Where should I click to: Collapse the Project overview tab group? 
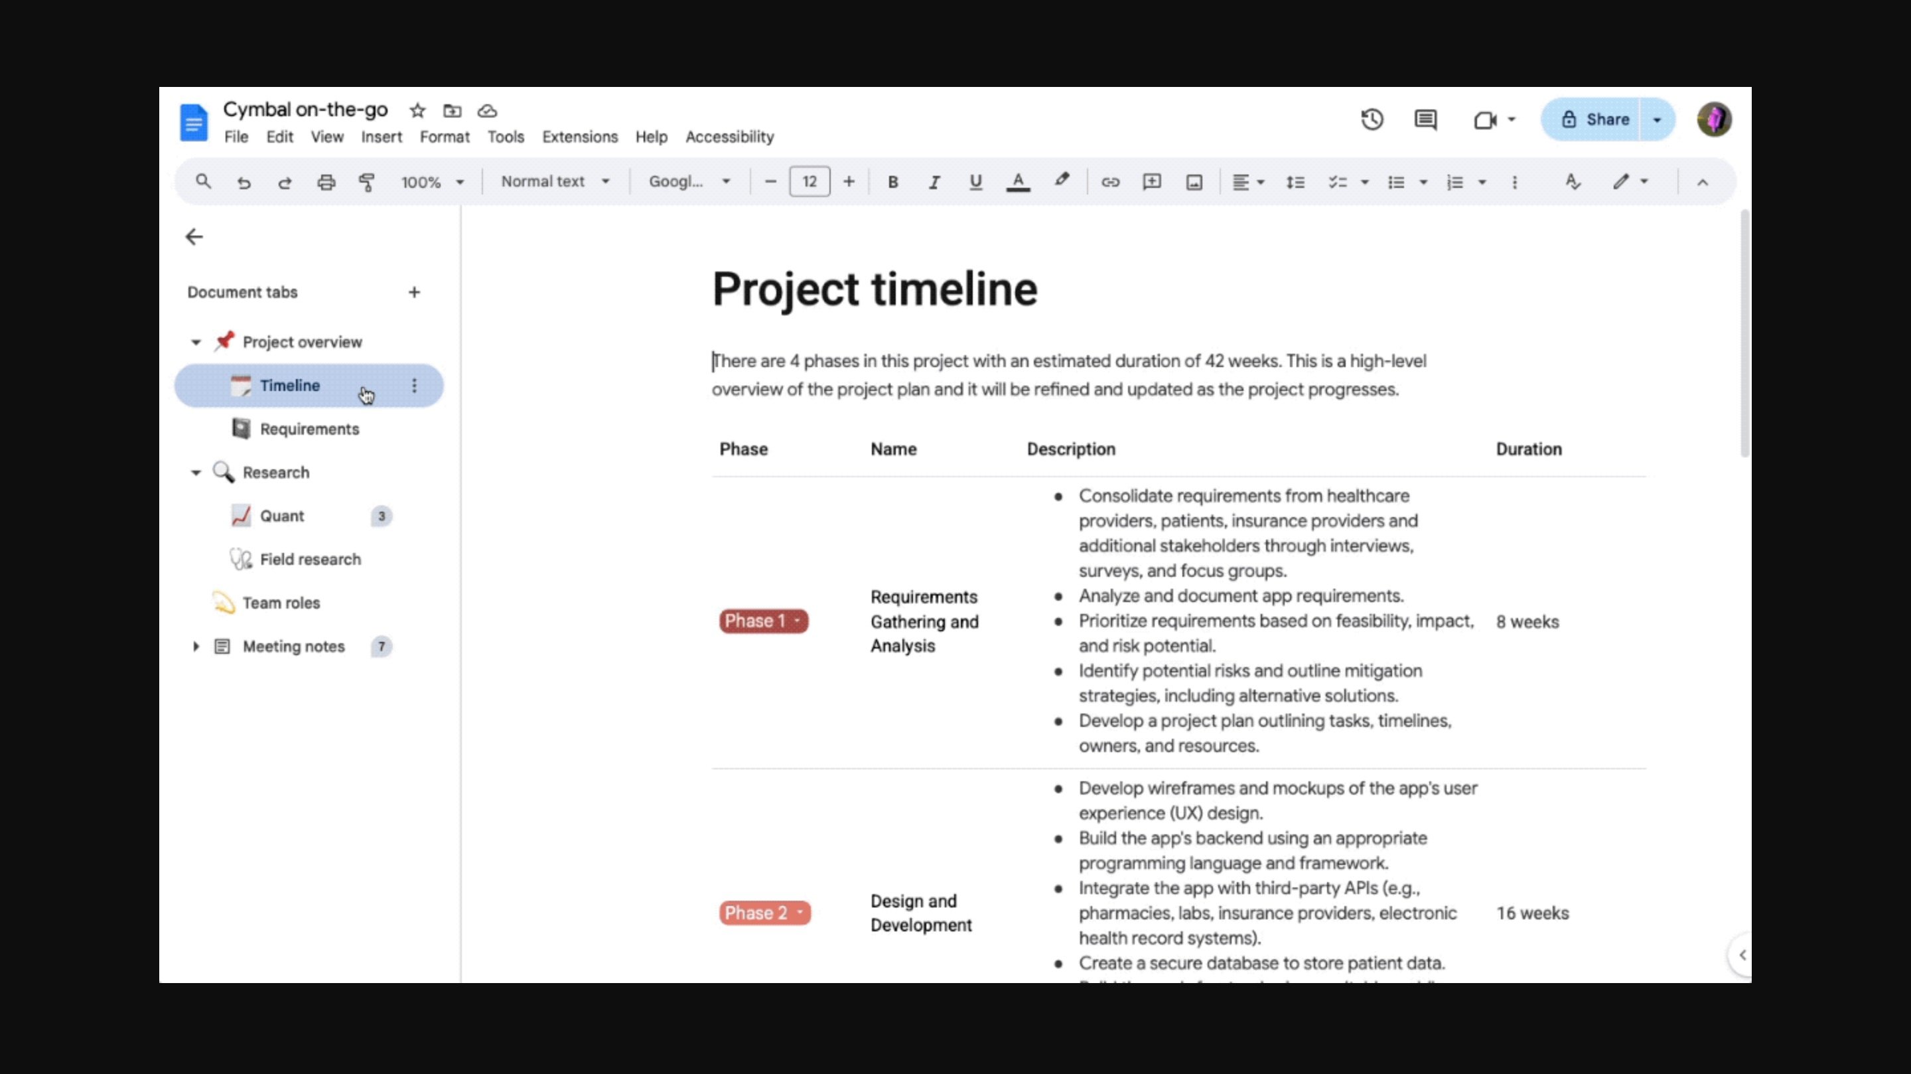tap(196, 342)
